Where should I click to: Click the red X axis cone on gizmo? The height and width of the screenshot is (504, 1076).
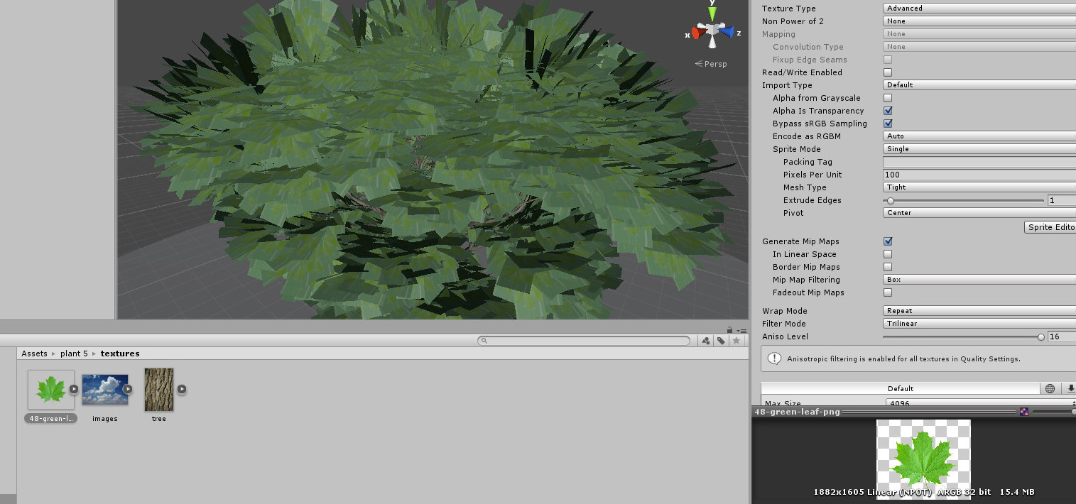[697, 32]
